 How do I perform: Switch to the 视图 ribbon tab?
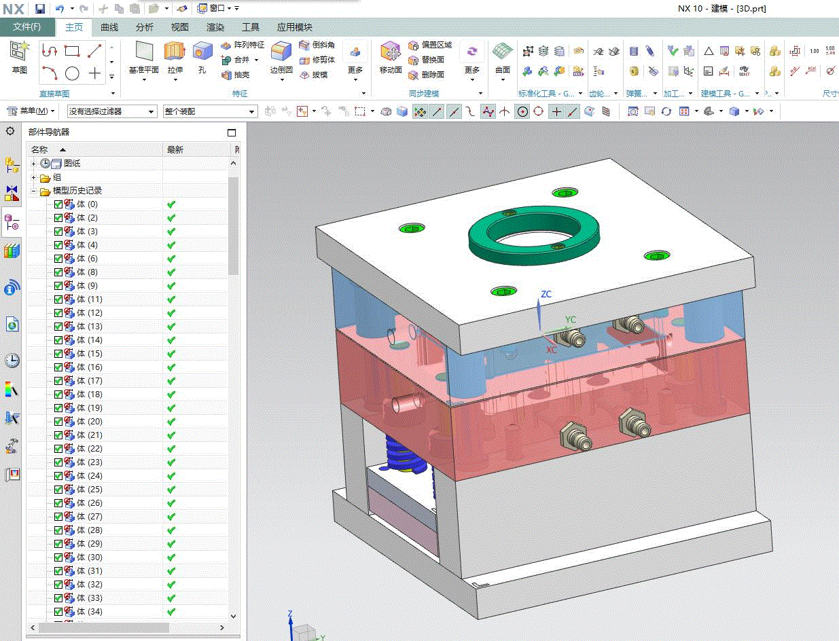point(180,27)
